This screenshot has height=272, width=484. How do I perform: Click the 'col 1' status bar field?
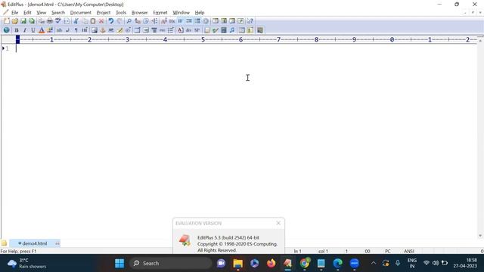323,251
